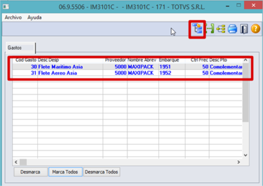Viewport: 263px width, 186px height.
Task: Click the highlighted tree structure toolbar icon
Action: [x=197, y=29]
